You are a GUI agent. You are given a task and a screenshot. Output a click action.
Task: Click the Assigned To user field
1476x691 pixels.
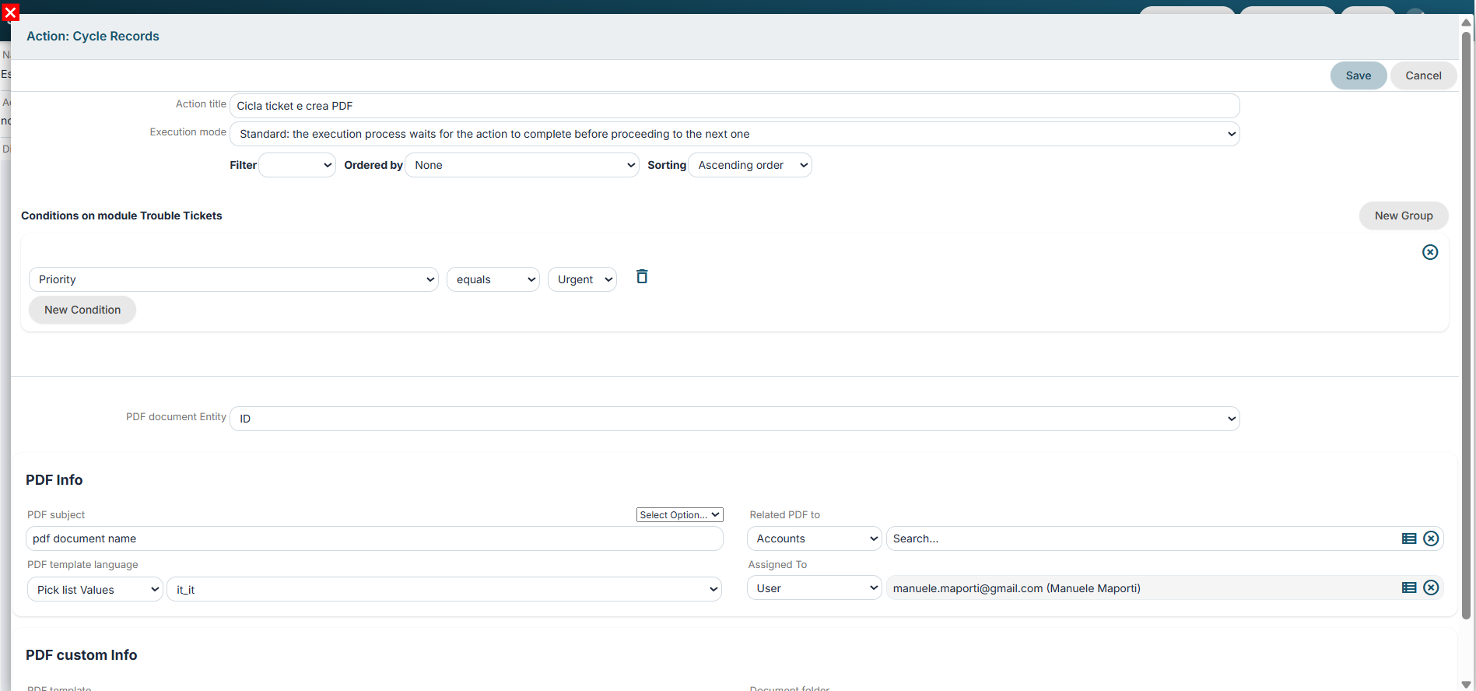(1144, 588)
